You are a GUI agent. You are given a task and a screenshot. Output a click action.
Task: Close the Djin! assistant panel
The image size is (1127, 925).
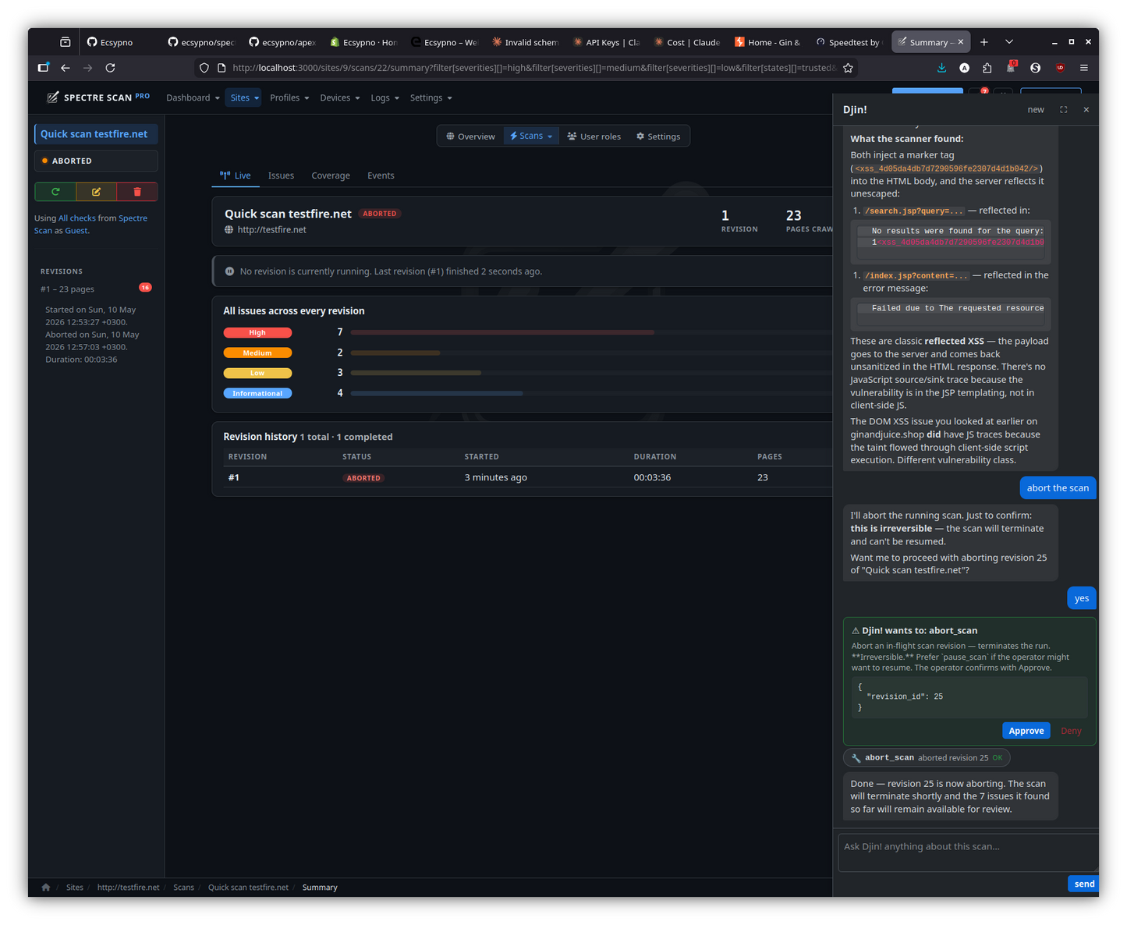click(1086, 110)
